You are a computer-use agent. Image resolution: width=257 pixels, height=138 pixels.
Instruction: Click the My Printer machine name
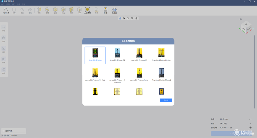click(x=224, y=119)
